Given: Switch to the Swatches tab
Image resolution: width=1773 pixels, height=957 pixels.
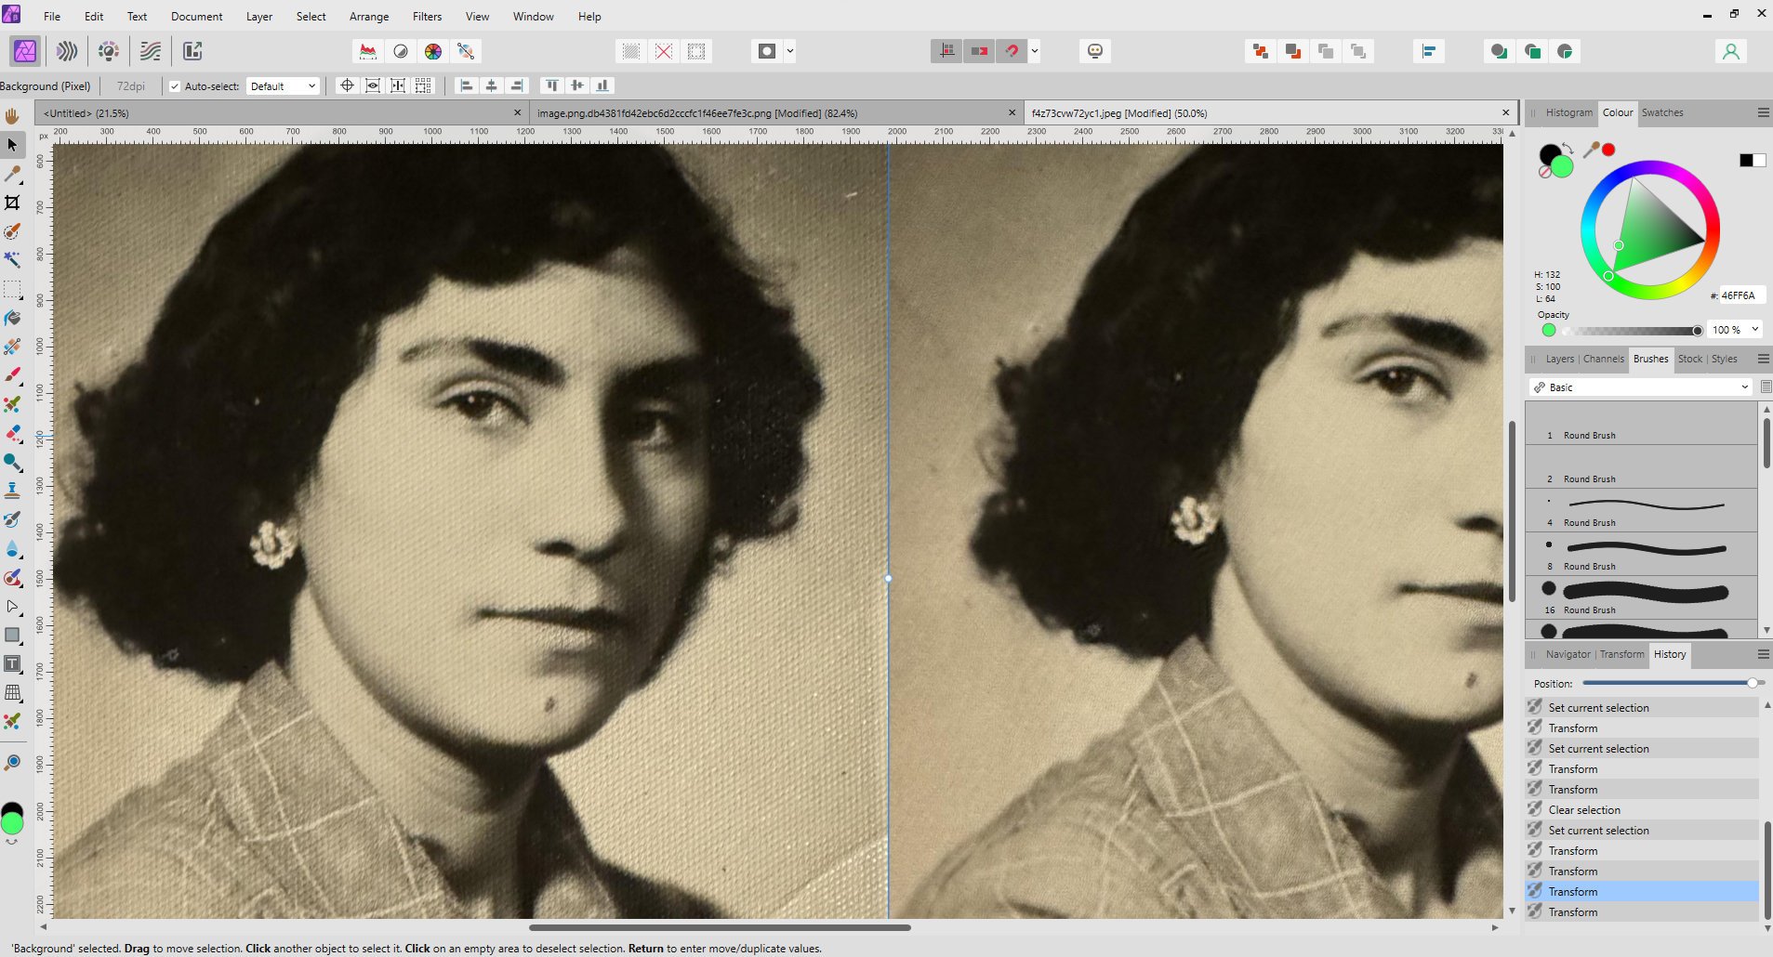Looking at the screenshot, I should click(1663, 112).
